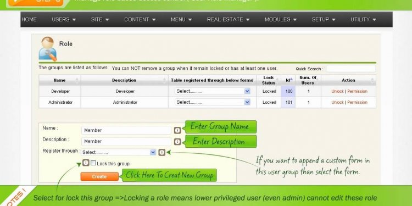Click the Action column header

(348, 80)
